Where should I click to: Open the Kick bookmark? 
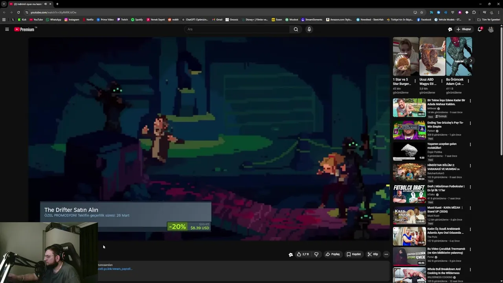click(22, 19)
